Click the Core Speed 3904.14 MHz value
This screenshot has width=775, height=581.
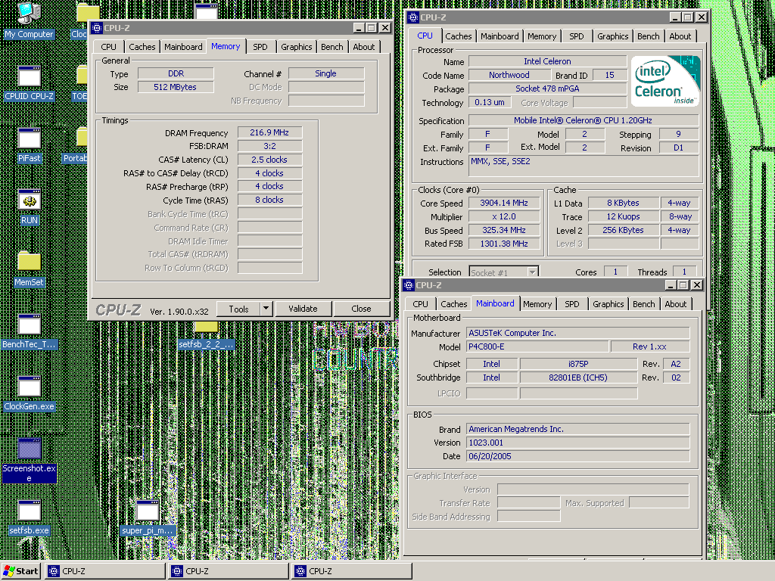click(503, 203)
